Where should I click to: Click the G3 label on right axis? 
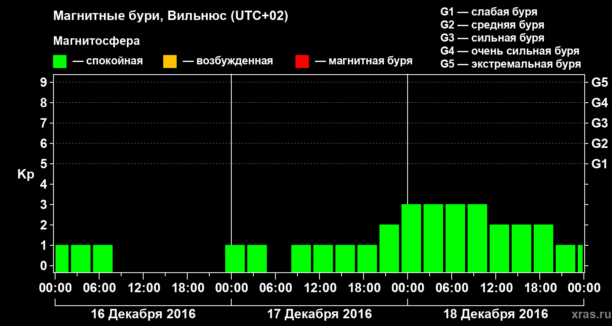(599, 123)
